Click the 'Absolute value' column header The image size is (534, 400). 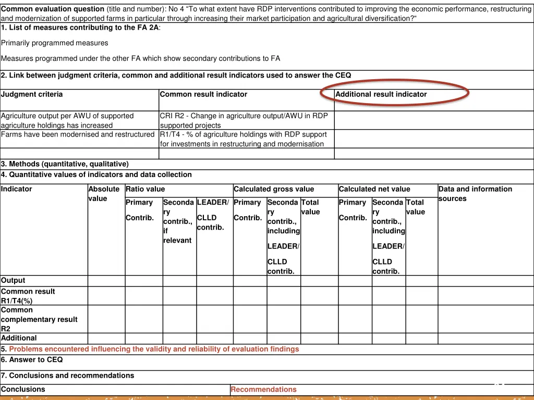[x=104, y=194]
